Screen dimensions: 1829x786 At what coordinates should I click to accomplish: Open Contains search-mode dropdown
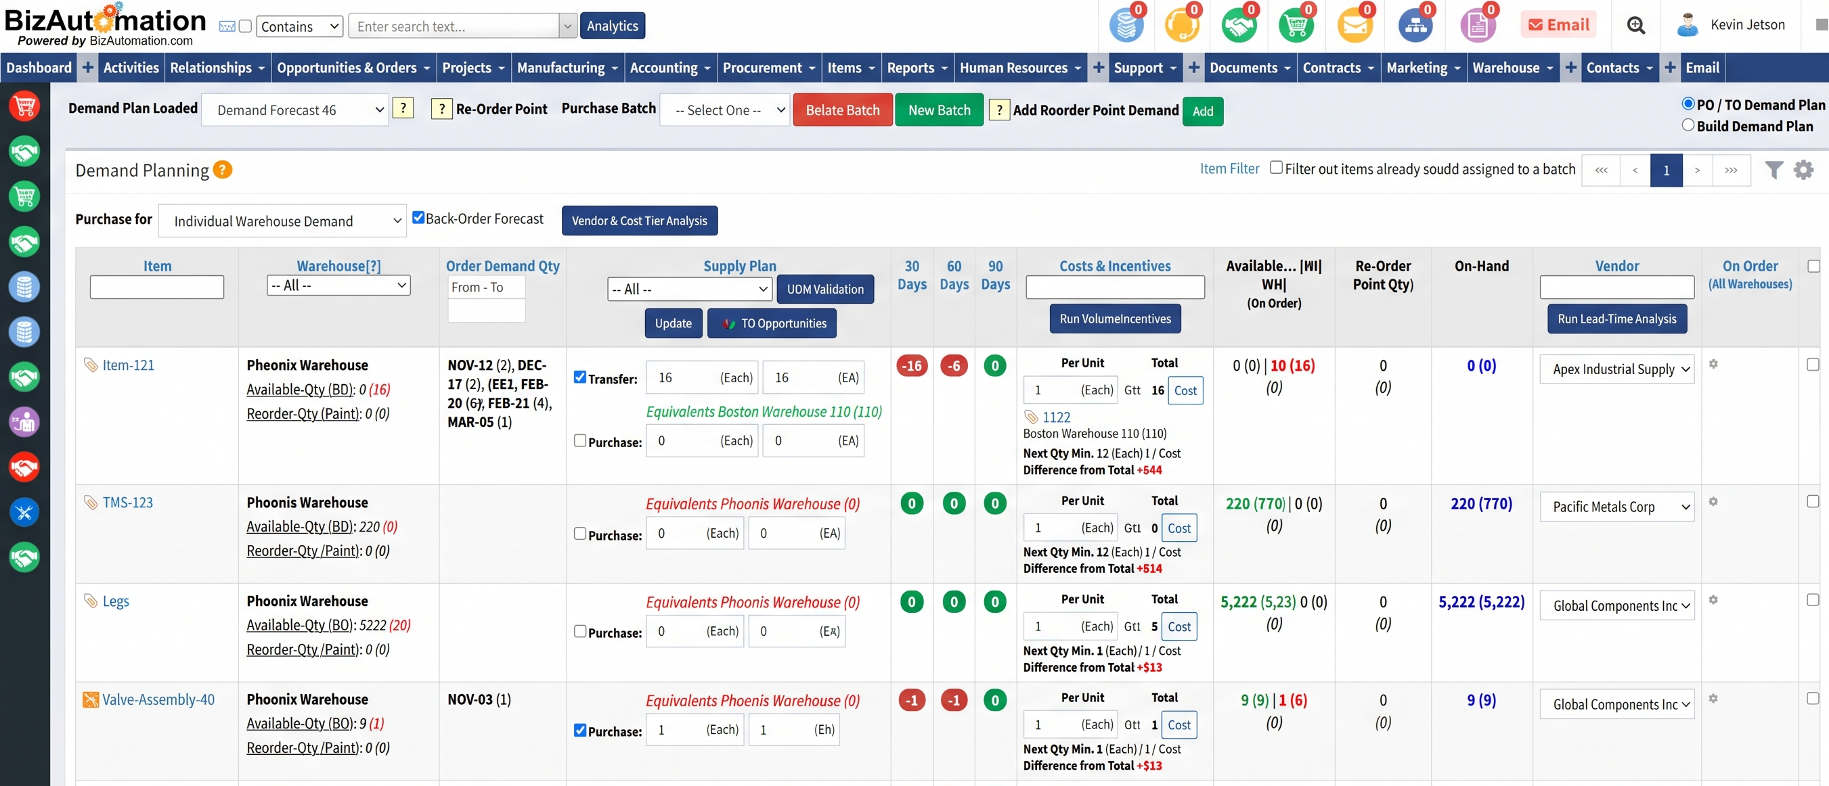tap(300, 26)
